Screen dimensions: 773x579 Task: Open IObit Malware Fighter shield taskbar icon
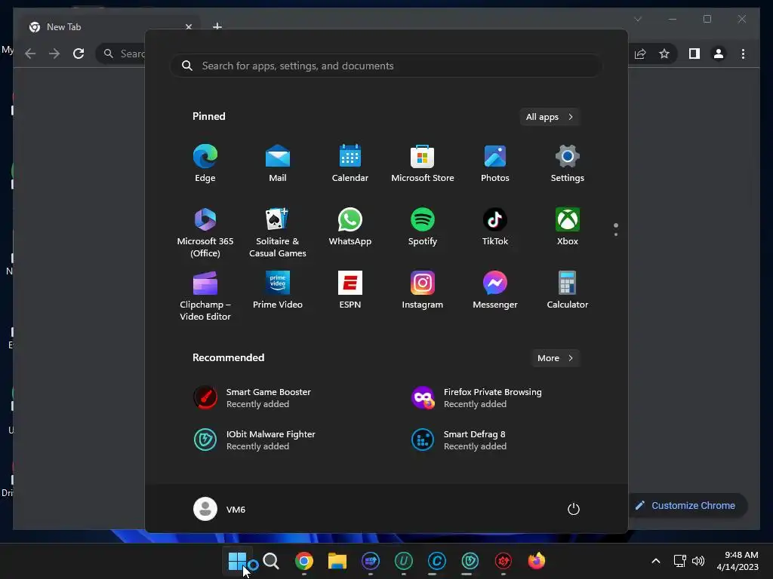tap(470, 561)
